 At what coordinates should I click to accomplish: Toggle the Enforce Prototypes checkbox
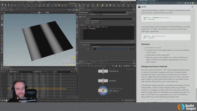(91, 47)
